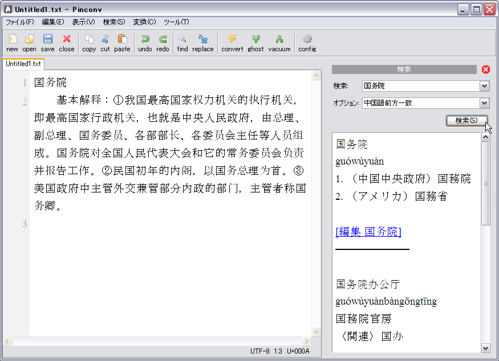Open a file with the open icon
499x361 pixels.
point(29,43)
